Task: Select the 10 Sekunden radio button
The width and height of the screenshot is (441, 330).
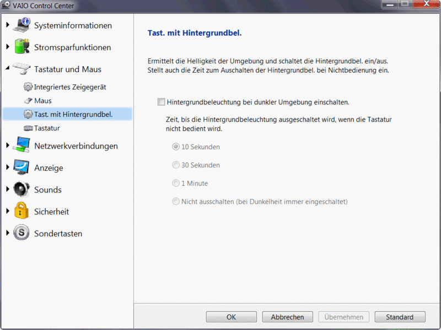Action: (176, 147)
